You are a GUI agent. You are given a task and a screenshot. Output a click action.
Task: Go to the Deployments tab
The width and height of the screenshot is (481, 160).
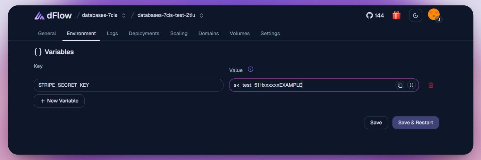coord(144,33)
